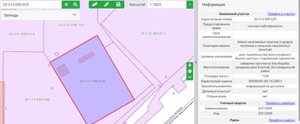Click highlighted parcel 20-313-009-029 label
This screenshot has width=300, height=124.
point(92,81)
